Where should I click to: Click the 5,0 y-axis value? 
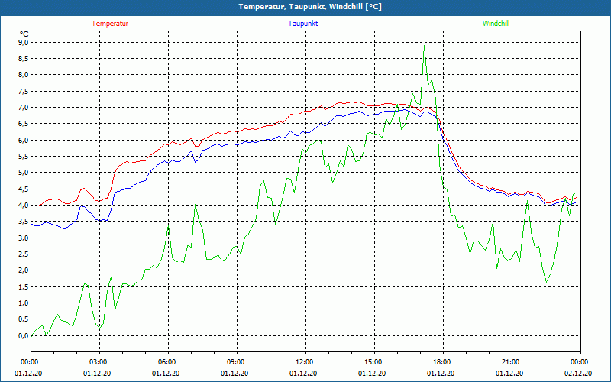pyautogui.click(x=24, y=173)
